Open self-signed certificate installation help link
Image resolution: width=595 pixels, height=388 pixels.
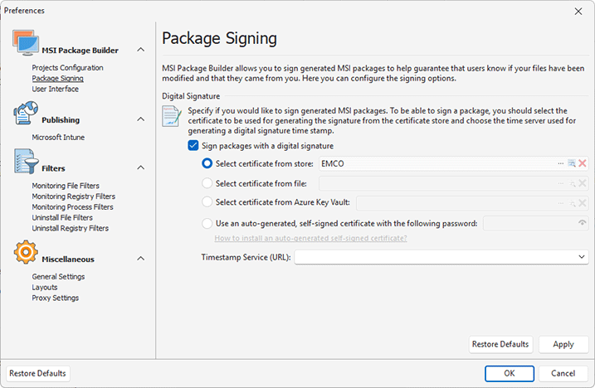point(310,238)
